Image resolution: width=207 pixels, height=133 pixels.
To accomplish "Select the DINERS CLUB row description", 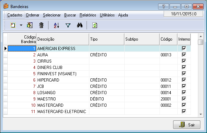I will 63,67.
